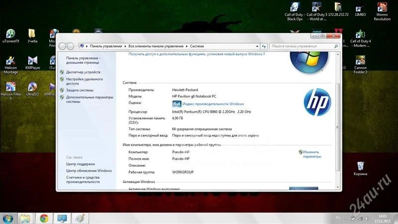Select Панель управления breadcrumb
The height and width of the screenshot is (224, 398).
click(106, 46)
